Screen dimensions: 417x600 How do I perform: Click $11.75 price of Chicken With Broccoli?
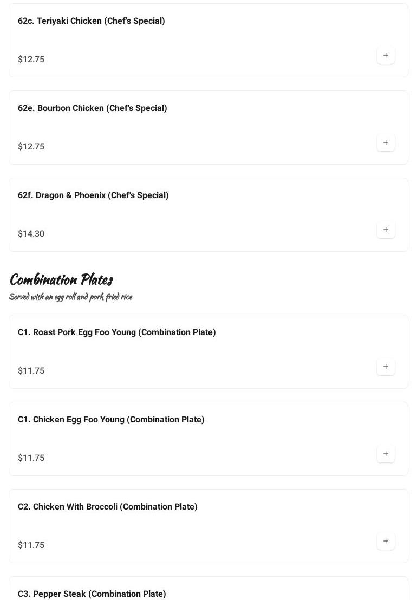[x=31, y=545]
